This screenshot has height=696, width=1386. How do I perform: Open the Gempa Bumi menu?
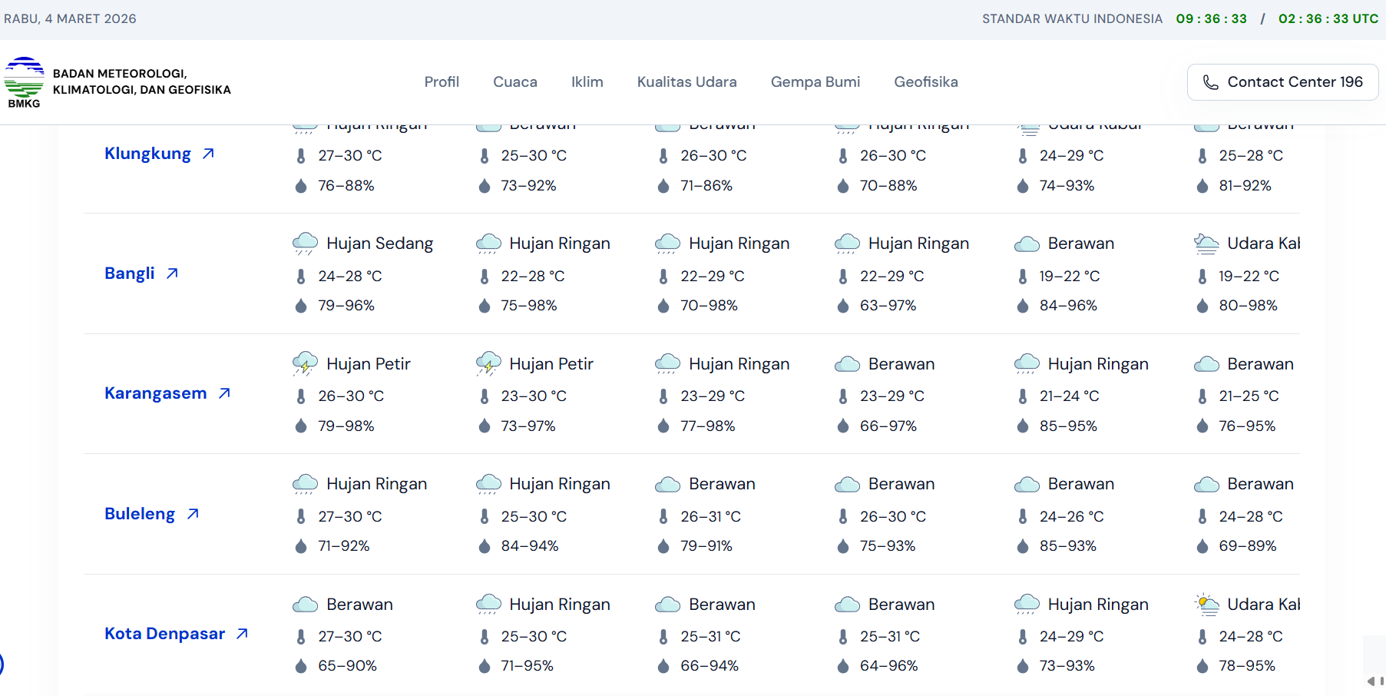[x=815, y=82]
